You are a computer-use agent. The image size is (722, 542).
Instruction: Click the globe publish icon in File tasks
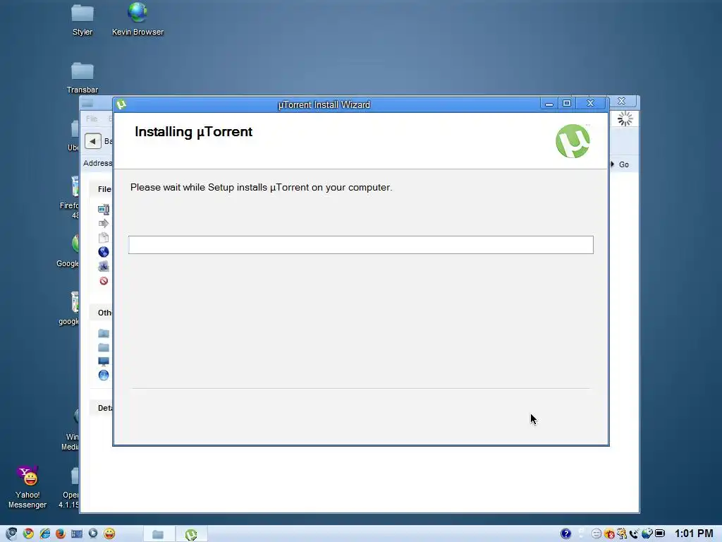tap(104, 252)
